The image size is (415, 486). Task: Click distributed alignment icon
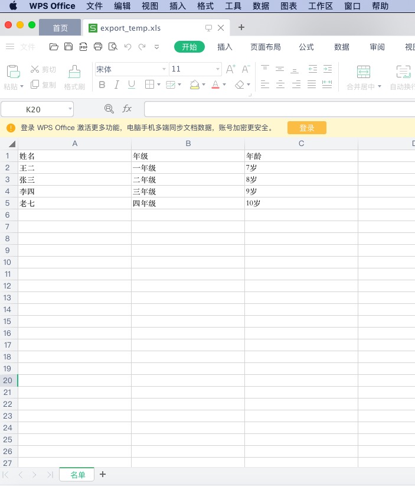coord(327,85)
